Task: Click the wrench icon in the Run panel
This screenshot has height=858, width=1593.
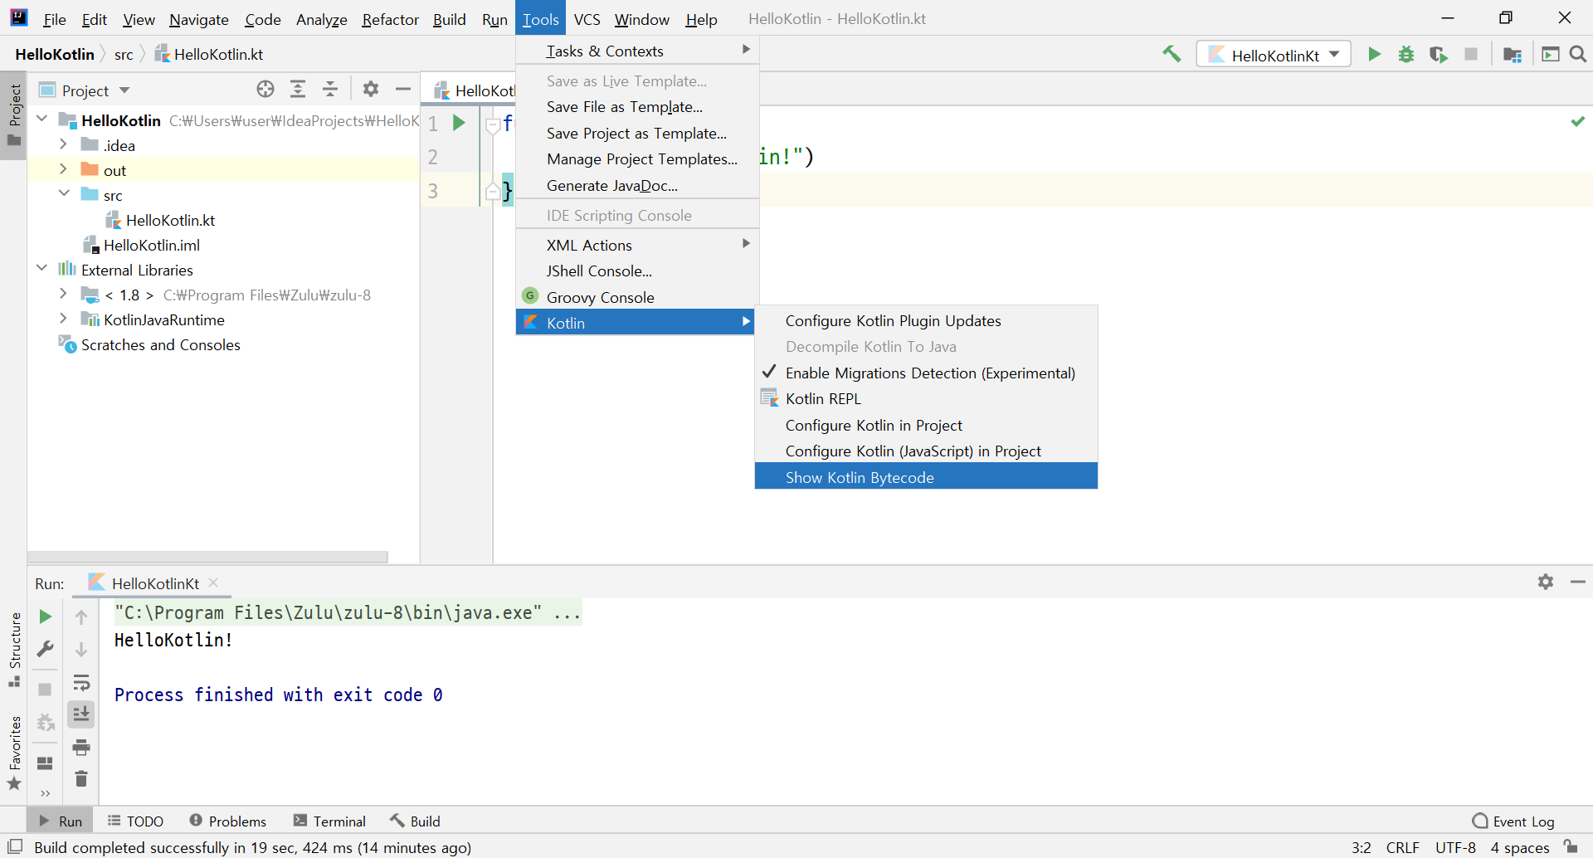Action: coord(46,649)
